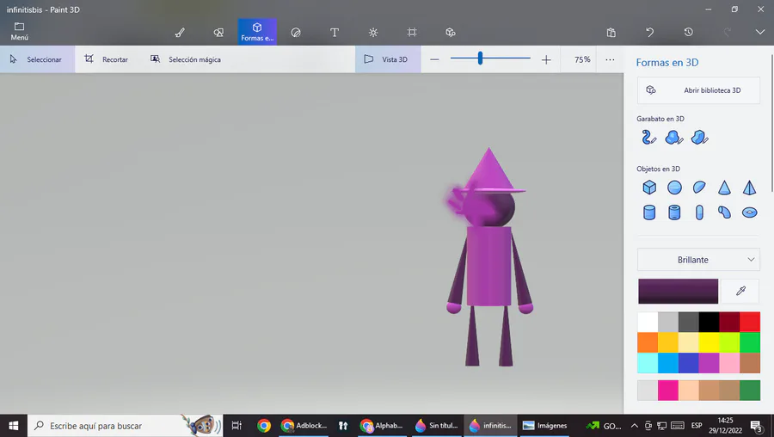Select the Brushes tool in top toolbar
774x437 pixels.
tap(180, 33)
